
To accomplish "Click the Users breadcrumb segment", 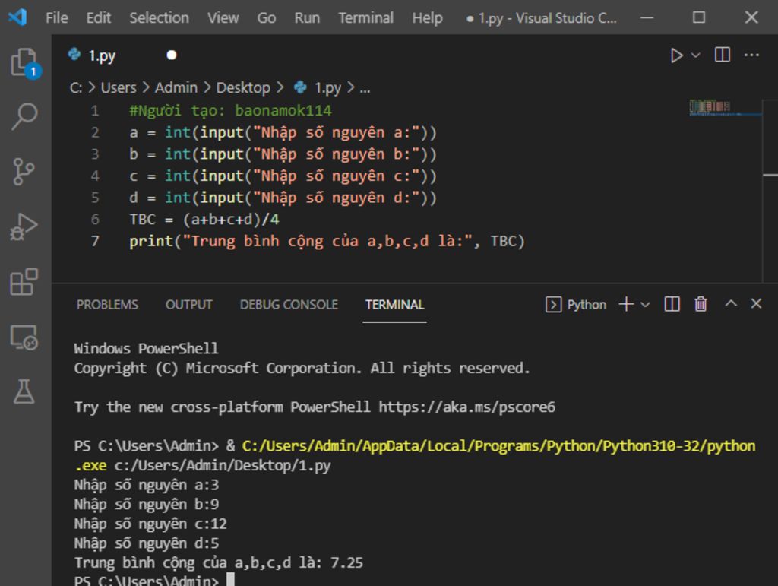I will click(118, 88).
